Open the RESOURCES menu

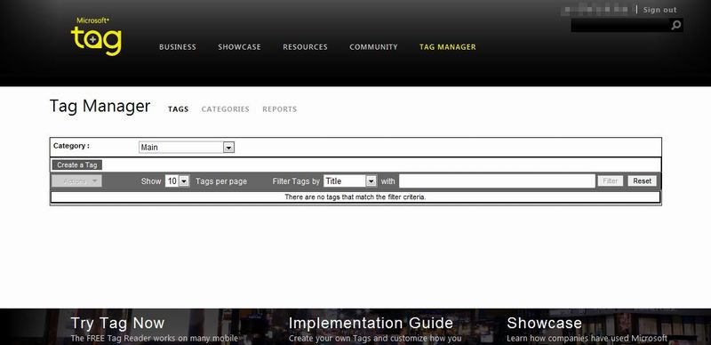coord(305,47)
